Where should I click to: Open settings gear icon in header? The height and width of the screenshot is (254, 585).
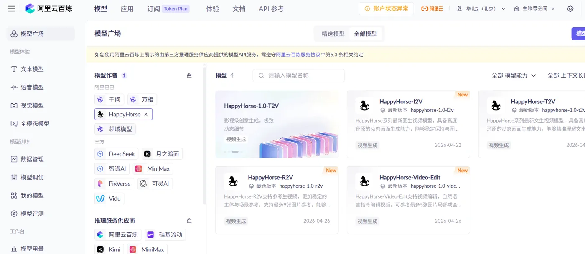[570, 9]
